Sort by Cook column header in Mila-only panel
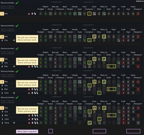 [x=80, y=9]
